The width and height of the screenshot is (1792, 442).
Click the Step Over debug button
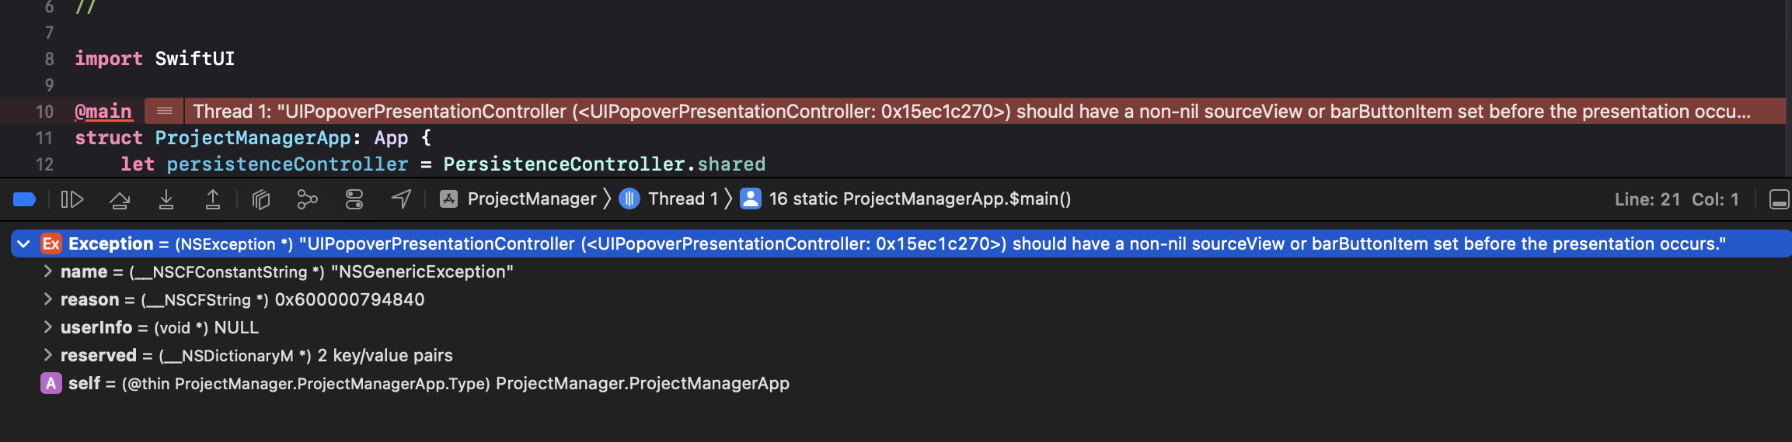pos(120,200)
